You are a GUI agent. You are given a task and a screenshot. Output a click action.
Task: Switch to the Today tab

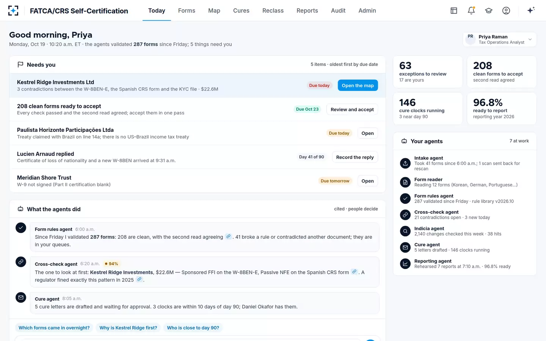157,11
